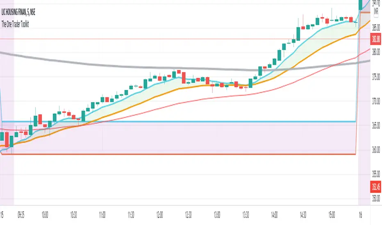Select the flat light-blue horizontal level line
Viewport: 382px width, 225px height.
click(x=205, y=122)
